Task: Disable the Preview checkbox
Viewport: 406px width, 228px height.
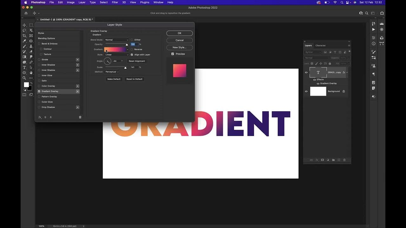Action: click(x=173, y=54)
